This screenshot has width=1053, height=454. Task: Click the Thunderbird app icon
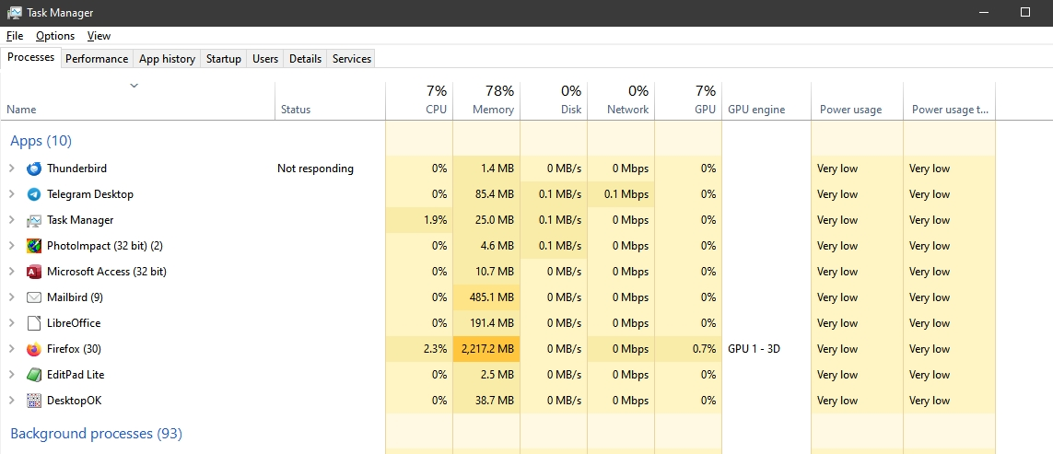(x=33, y=169)
